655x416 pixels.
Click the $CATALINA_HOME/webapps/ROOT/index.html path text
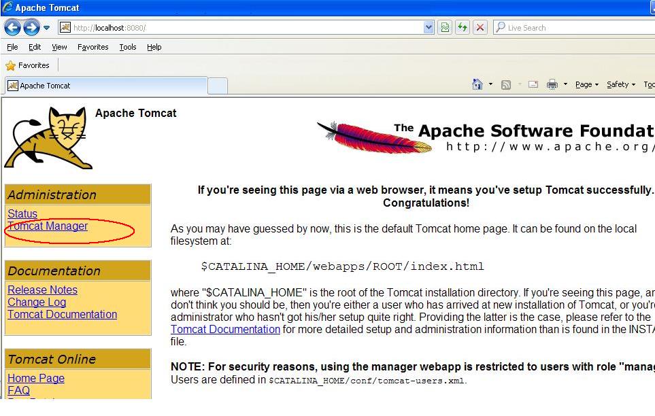click(343, 266)
